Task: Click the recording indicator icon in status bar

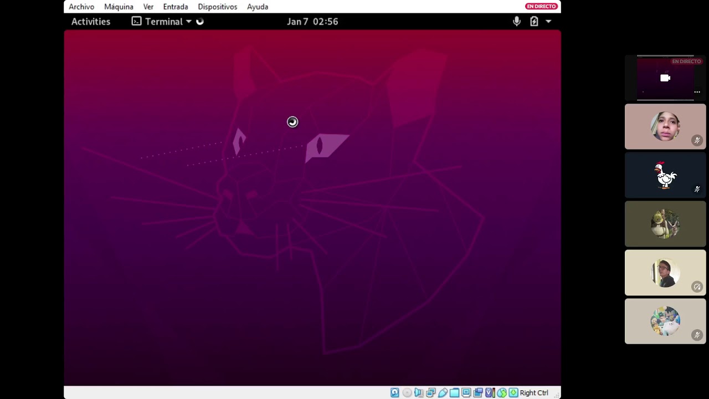Action: 478,392
